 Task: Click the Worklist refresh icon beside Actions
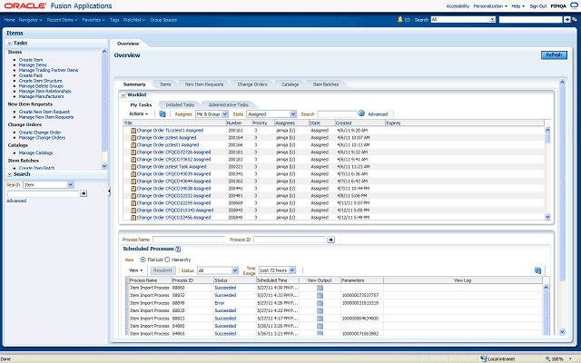pos(162,114)
